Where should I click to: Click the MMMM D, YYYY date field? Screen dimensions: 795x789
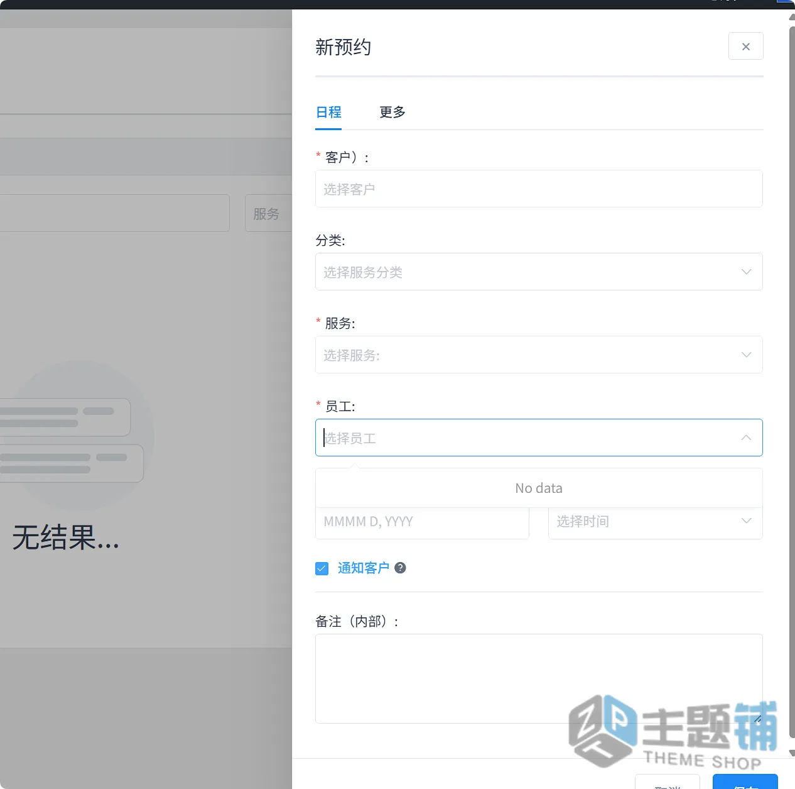tap(422, 521)
